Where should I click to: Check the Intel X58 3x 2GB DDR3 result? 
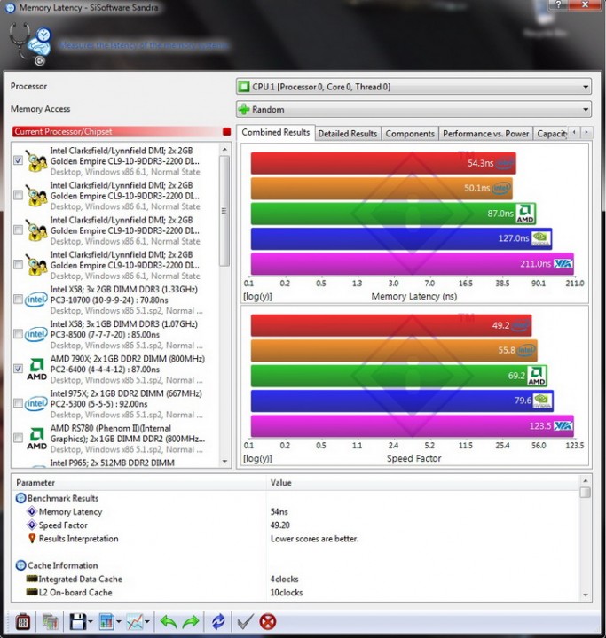[x=18, y=300]
